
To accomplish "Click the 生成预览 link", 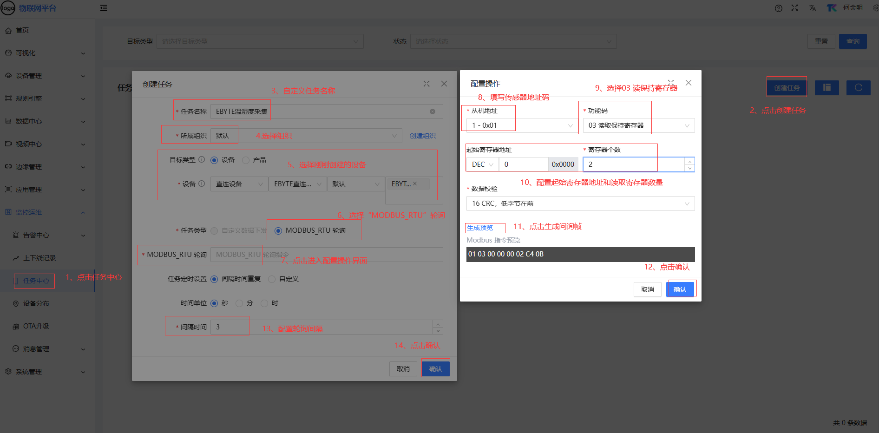I will point(480,228).
